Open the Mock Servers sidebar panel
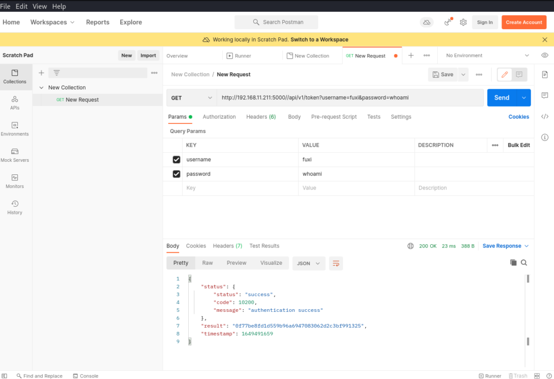The image size is (554, 379). coord(15,155)
